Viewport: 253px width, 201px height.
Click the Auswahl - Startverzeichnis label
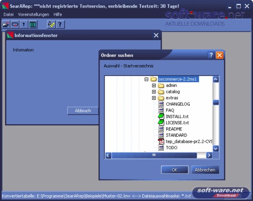click(129, 66)
